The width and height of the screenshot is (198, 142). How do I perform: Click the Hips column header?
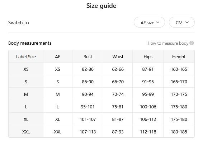(x=148, y=57)
